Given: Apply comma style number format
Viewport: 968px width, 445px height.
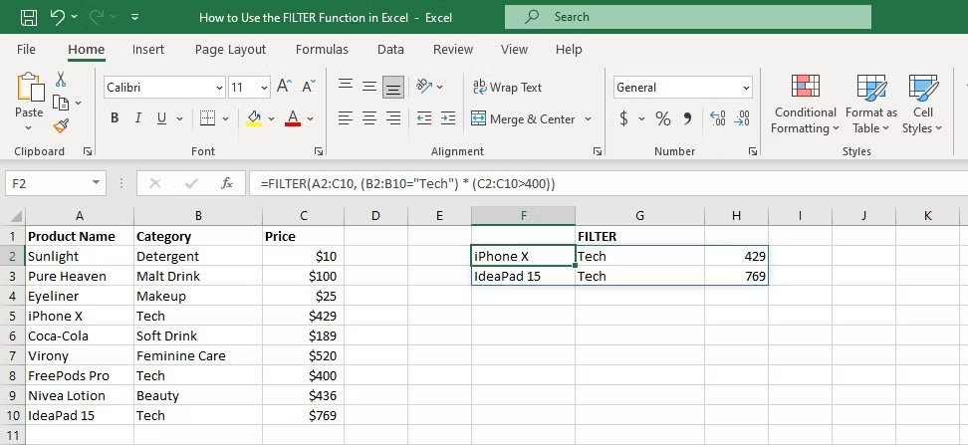Looking at the screenshot, I should (687, 118).
